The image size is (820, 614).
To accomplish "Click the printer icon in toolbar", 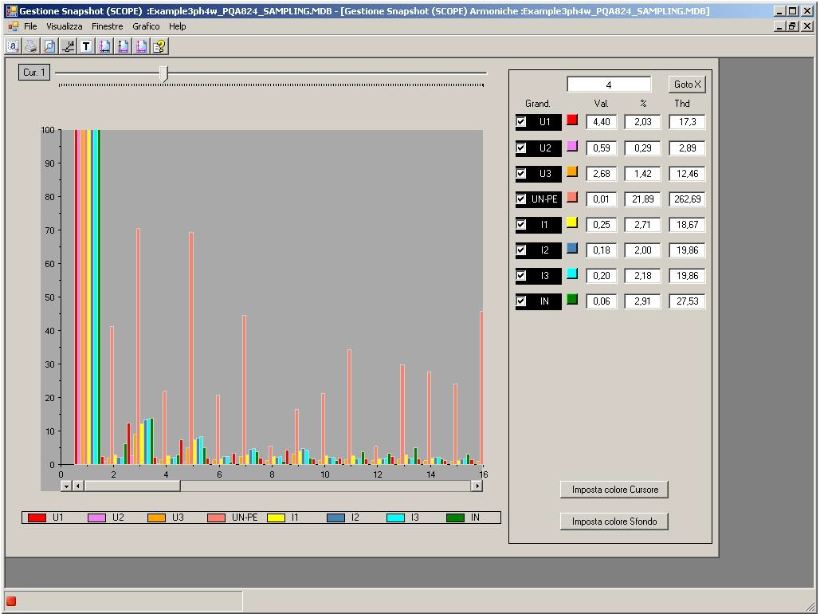I will click(x=31, y=47).
